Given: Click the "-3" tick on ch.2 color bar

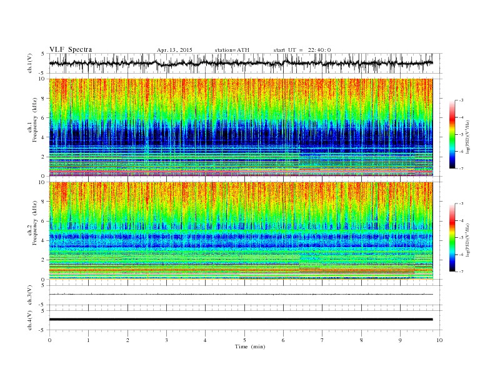Looking at the screenshot, I should (461, 203).
